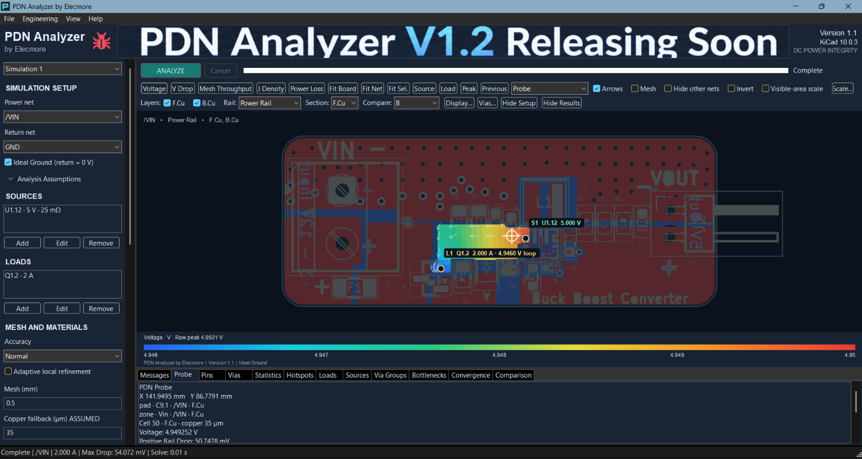The image size is (862, 459).
Task: Open the Simulation 1 dropdown
Action: [62, 69]
